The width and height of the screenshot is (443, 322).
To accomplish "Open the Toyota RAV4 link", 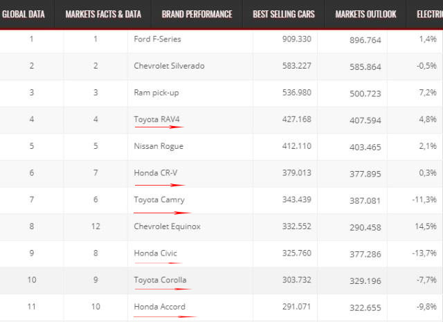I will [x=156, y=119].
